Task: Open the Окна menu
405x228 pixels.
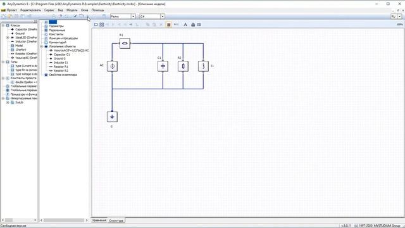Action: pyautogui.click(x=84, y=10)
